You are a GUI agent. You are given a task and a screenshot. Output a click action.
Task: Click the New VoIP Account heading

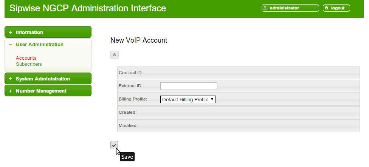139,40
